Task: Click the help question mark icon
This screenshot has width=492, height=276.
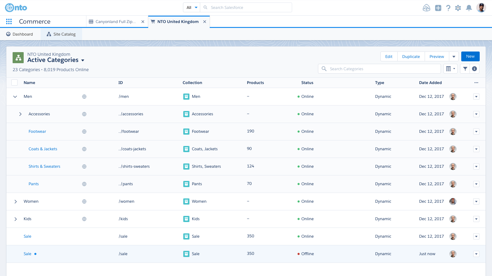Action: pos(448,8)
